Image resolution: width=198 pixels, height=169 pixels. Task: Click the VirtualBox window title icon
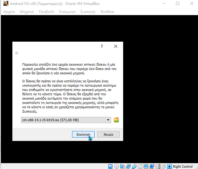(x=6, y=3)
